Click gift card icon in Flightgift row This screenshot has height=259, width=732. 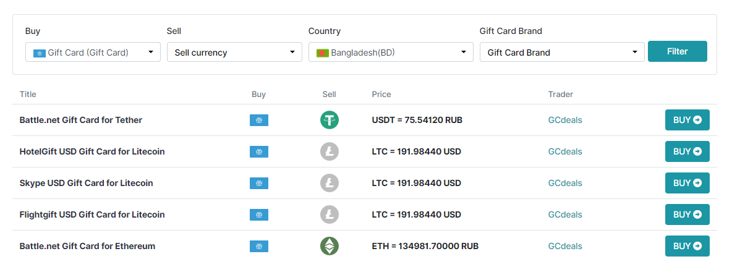[x=259, y=214]
